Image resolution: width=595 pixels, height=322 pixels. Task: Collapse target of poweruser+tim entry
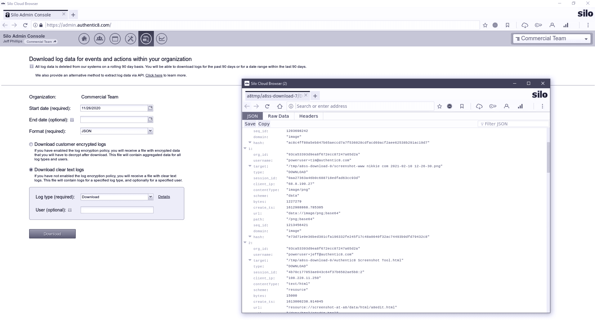(x=250, y=166)
